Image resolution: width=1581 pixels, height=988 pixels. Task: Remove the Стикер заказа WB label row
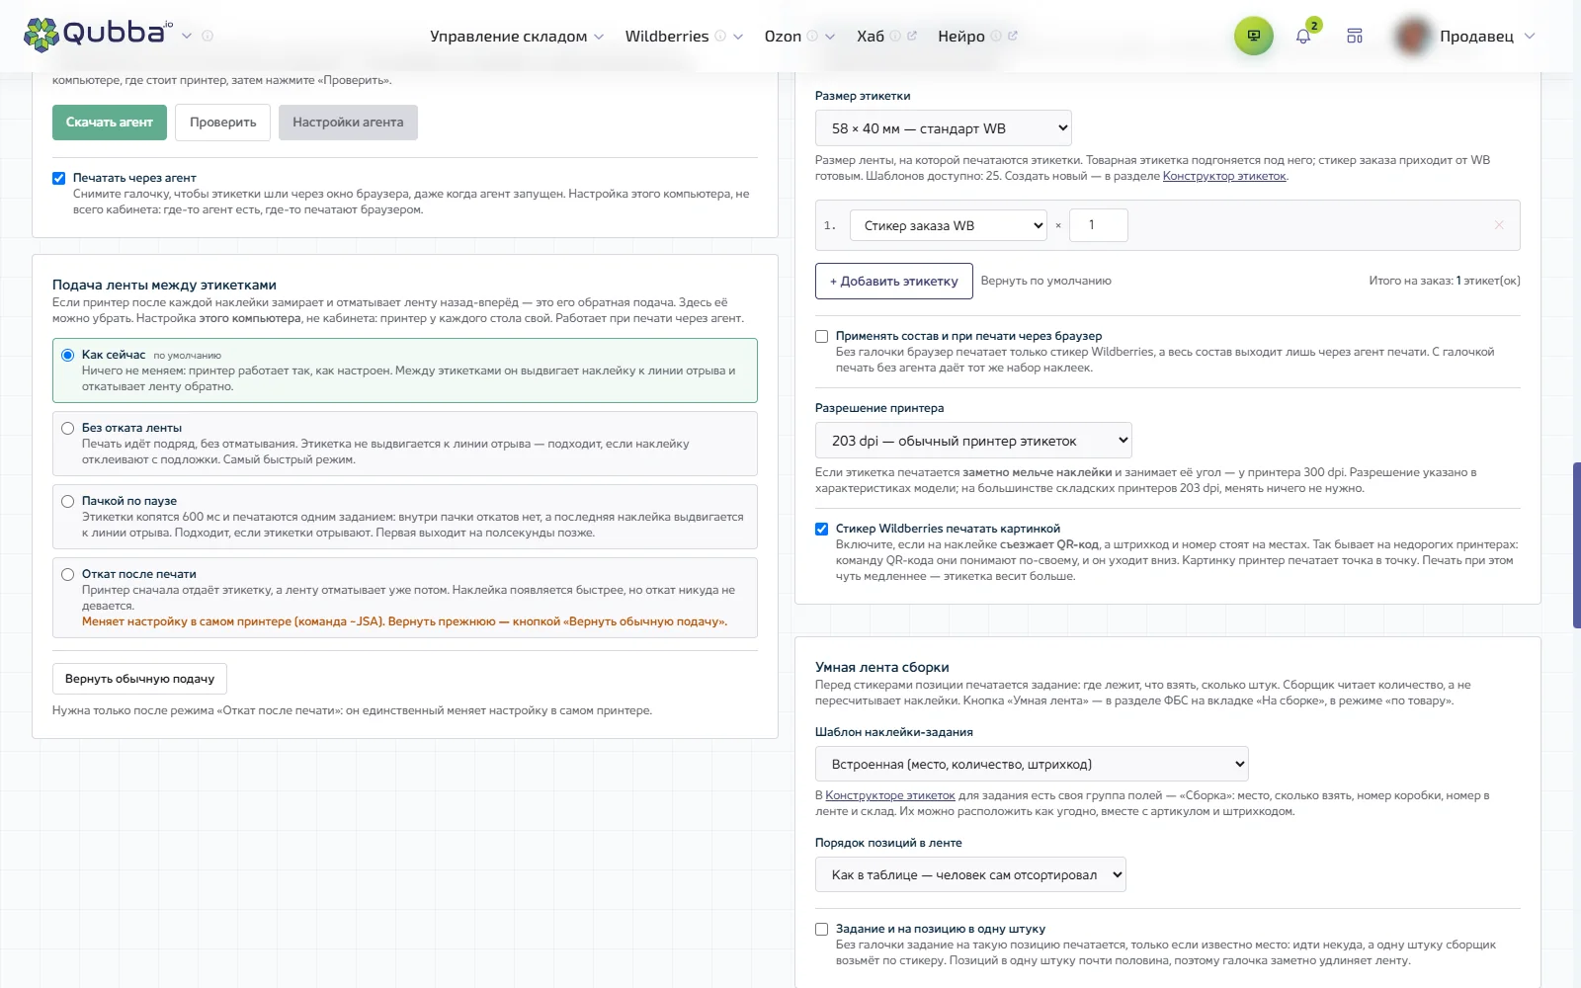tap(1499, 225)
